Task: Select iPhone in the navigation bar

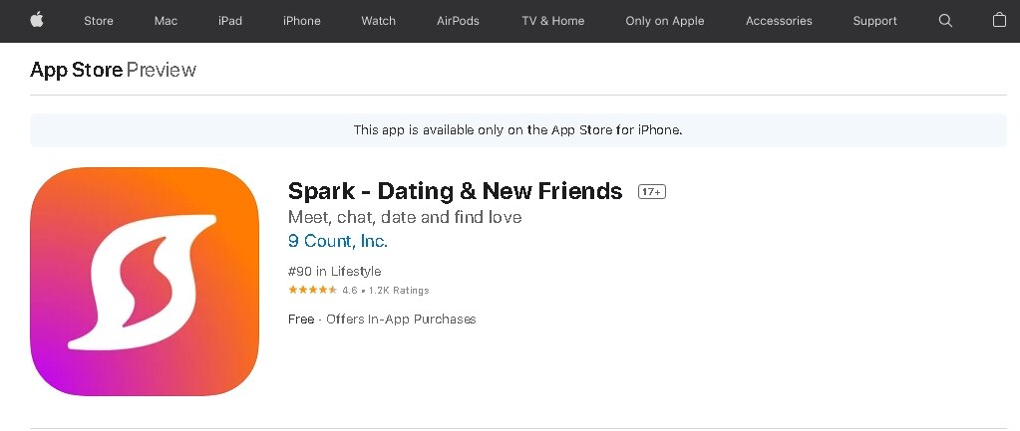Action: pos(302,21)
